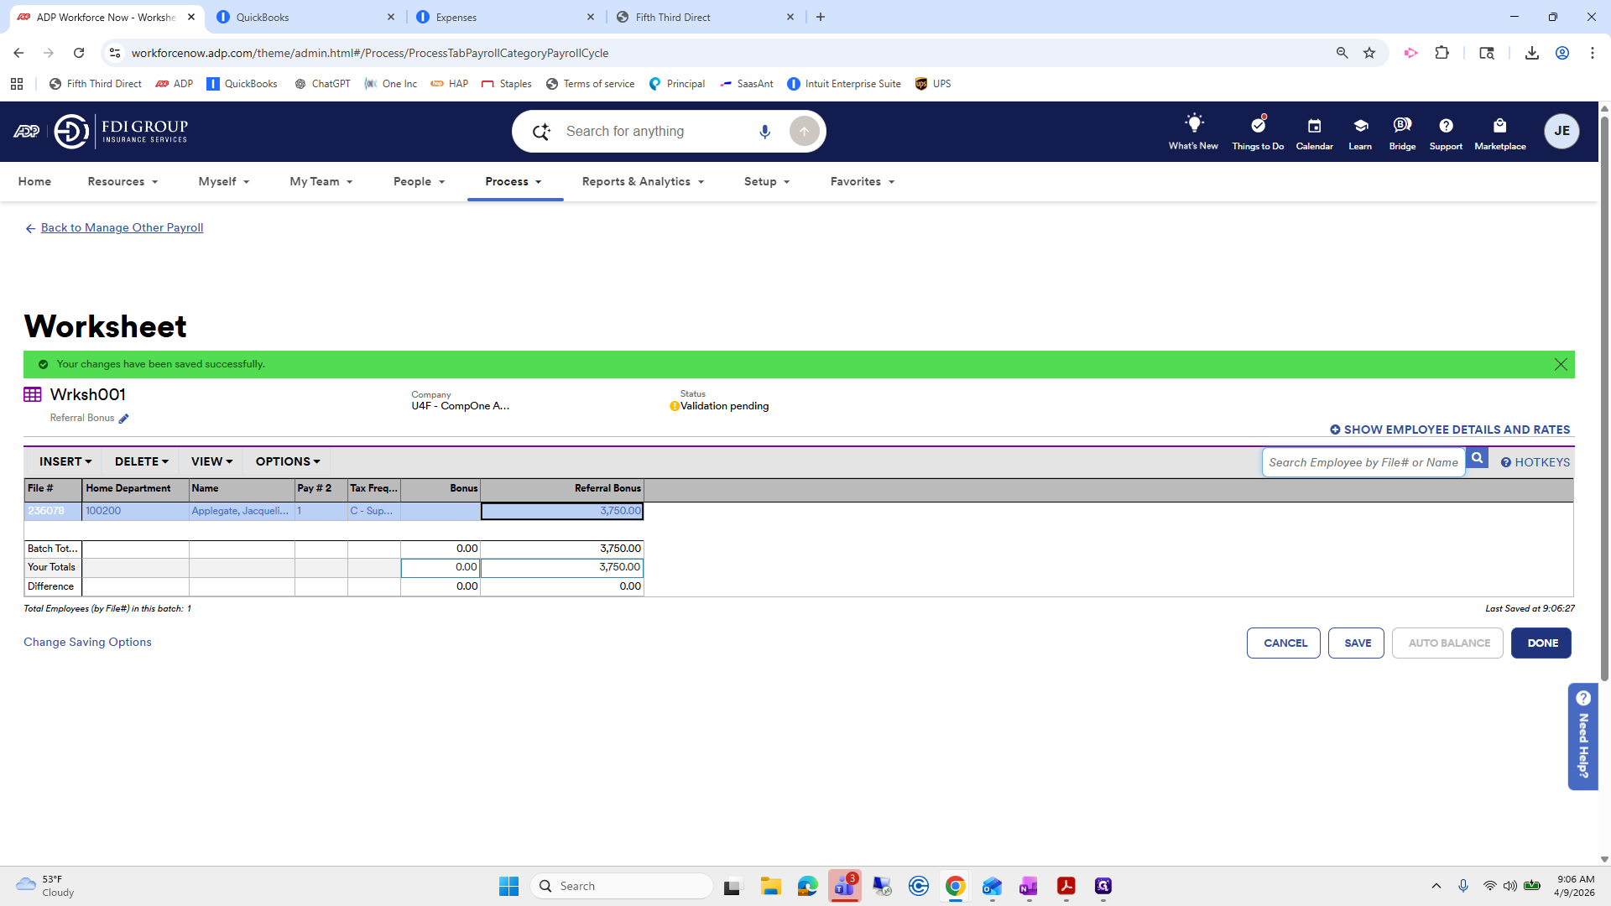Activate the voice search microphone icon
The image size is (1611, 906).
[764, 132]
